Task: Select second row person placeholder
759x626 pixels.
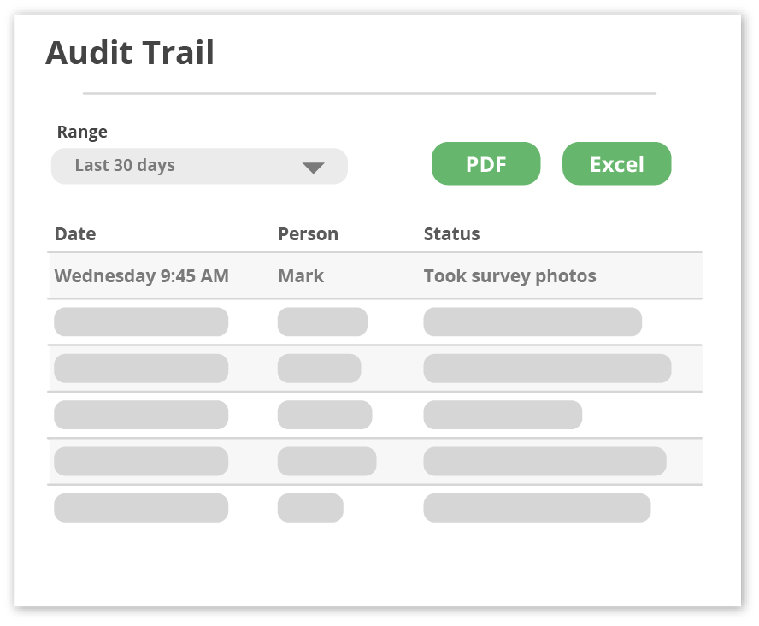Action: 322,322
